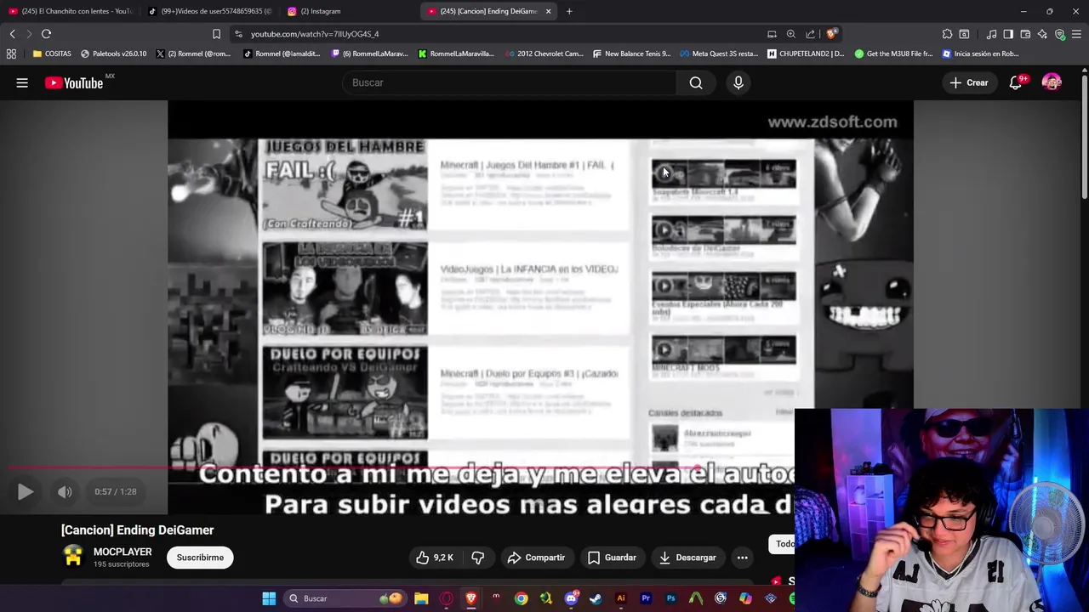Share the video via Compartir
1089x612 pixels.
[536, 558]
